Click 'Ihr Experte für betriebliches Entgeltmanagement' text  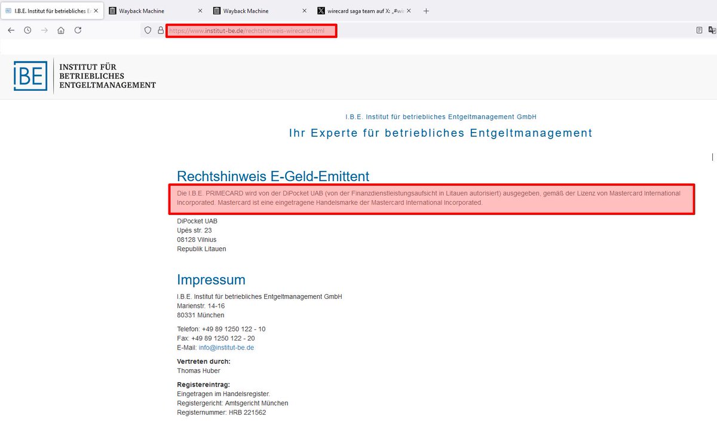(x=440, y=133)
